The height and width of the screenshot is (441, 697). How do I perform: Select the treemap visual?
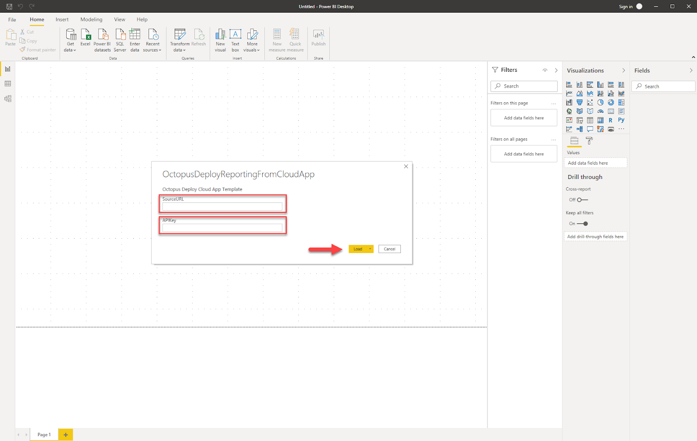point(621,102)
